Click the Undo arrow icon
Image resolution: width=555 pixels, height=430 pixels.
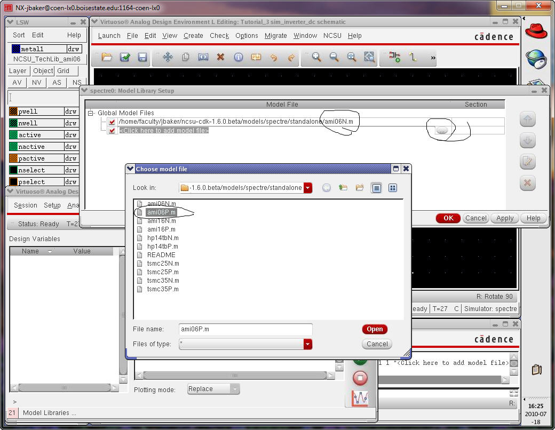(274, 57)
